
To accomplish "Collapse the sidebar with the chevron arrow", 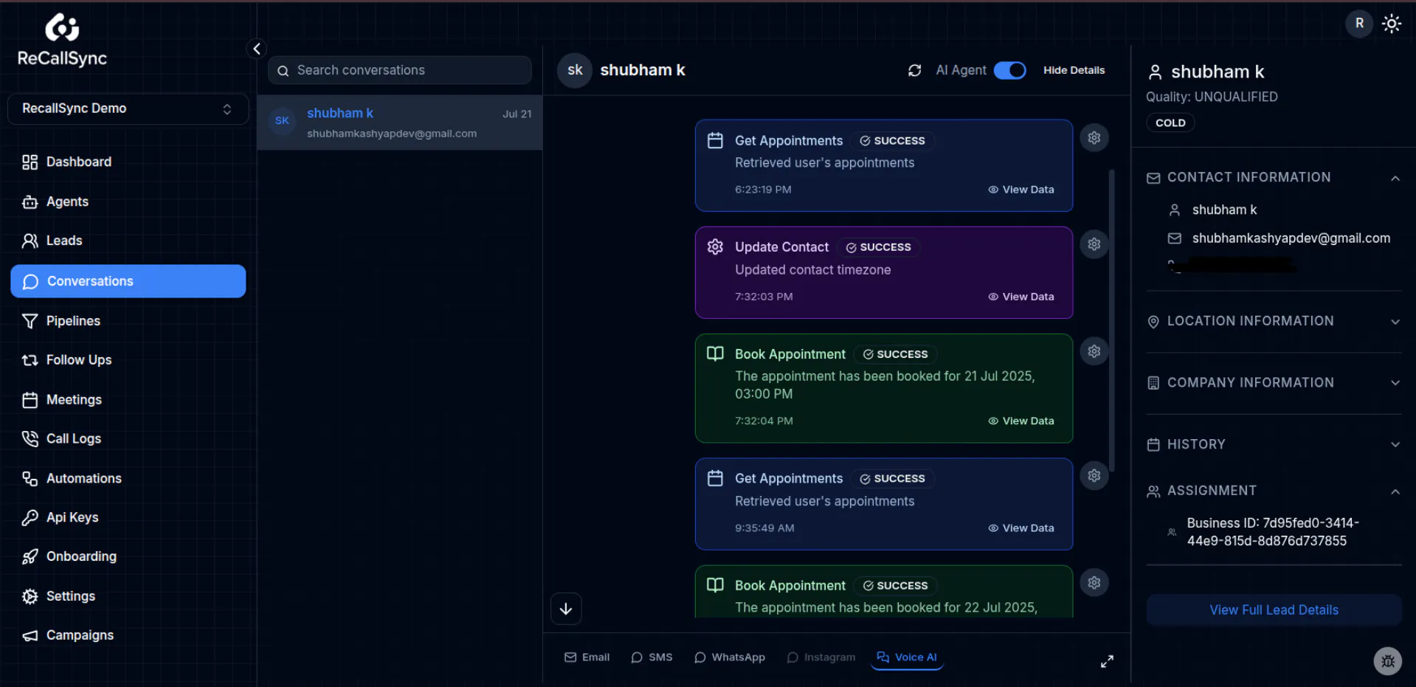I will point(257,49).
